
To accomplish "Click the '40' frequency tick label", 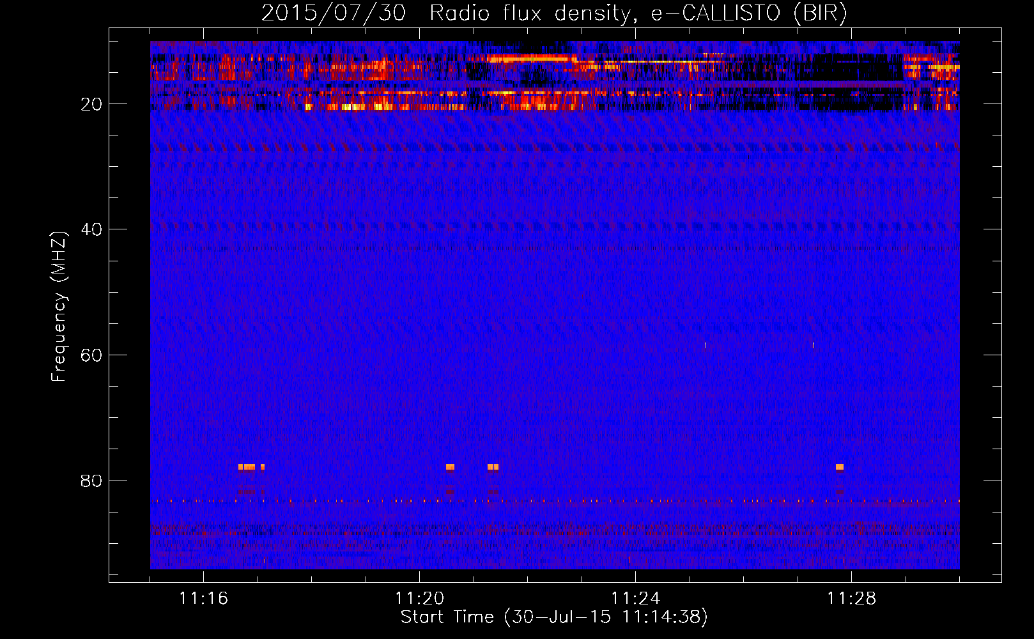I will 91,229.
